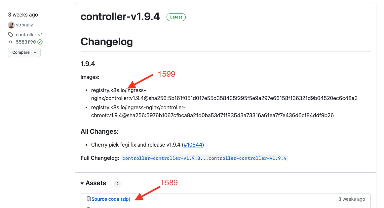
Task: Expand the Compare button options
Action: point(35,52)
